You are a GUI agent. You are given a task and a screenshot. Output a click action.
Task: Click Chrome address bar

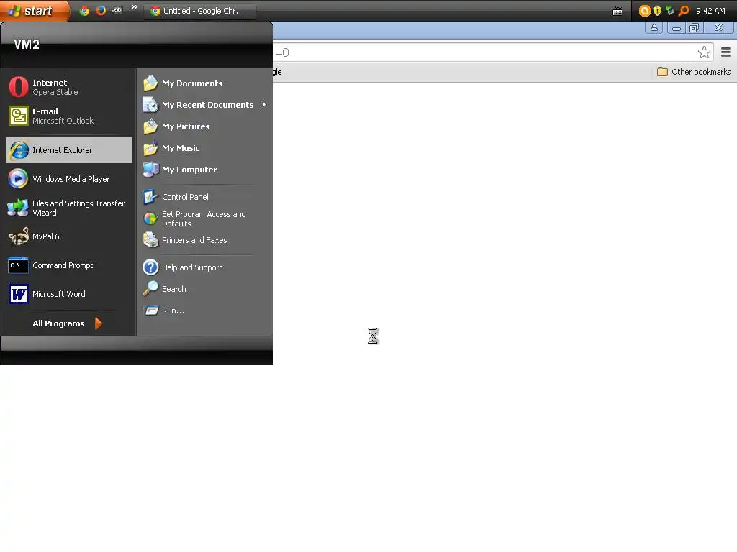tap(484, 52)
